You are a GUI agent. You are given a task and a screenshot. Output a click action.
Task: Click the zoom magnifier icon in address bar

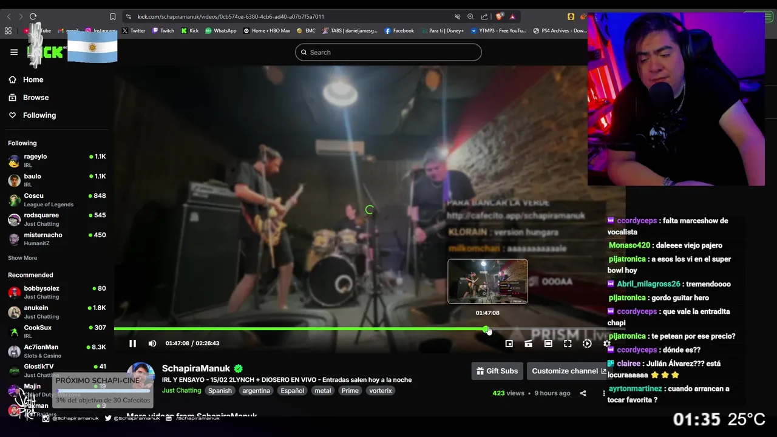[470, 16]
